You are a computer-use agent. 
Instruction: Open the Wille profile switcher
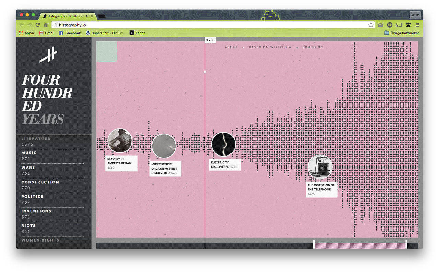(x=415, y=15)
